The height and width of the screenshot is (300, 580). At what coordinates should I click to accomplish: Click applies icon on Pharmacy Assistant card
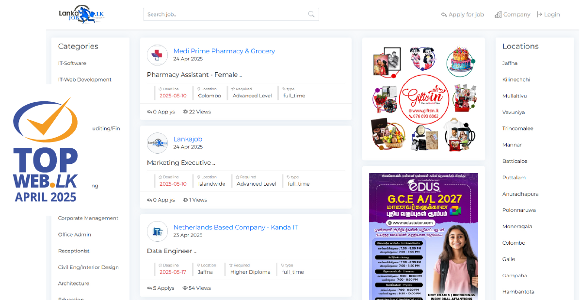click(149, 111)
